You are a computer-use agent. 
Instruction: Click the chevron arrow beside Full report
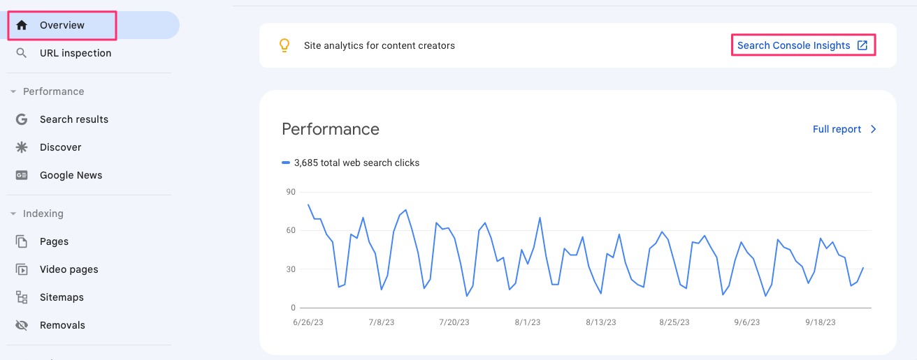pyautogui.click(x=873, y=129)
